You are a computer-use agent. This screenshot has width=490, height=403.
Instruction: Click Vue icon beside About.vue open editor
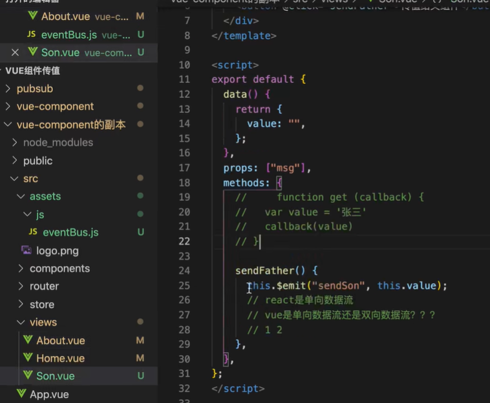32,15
